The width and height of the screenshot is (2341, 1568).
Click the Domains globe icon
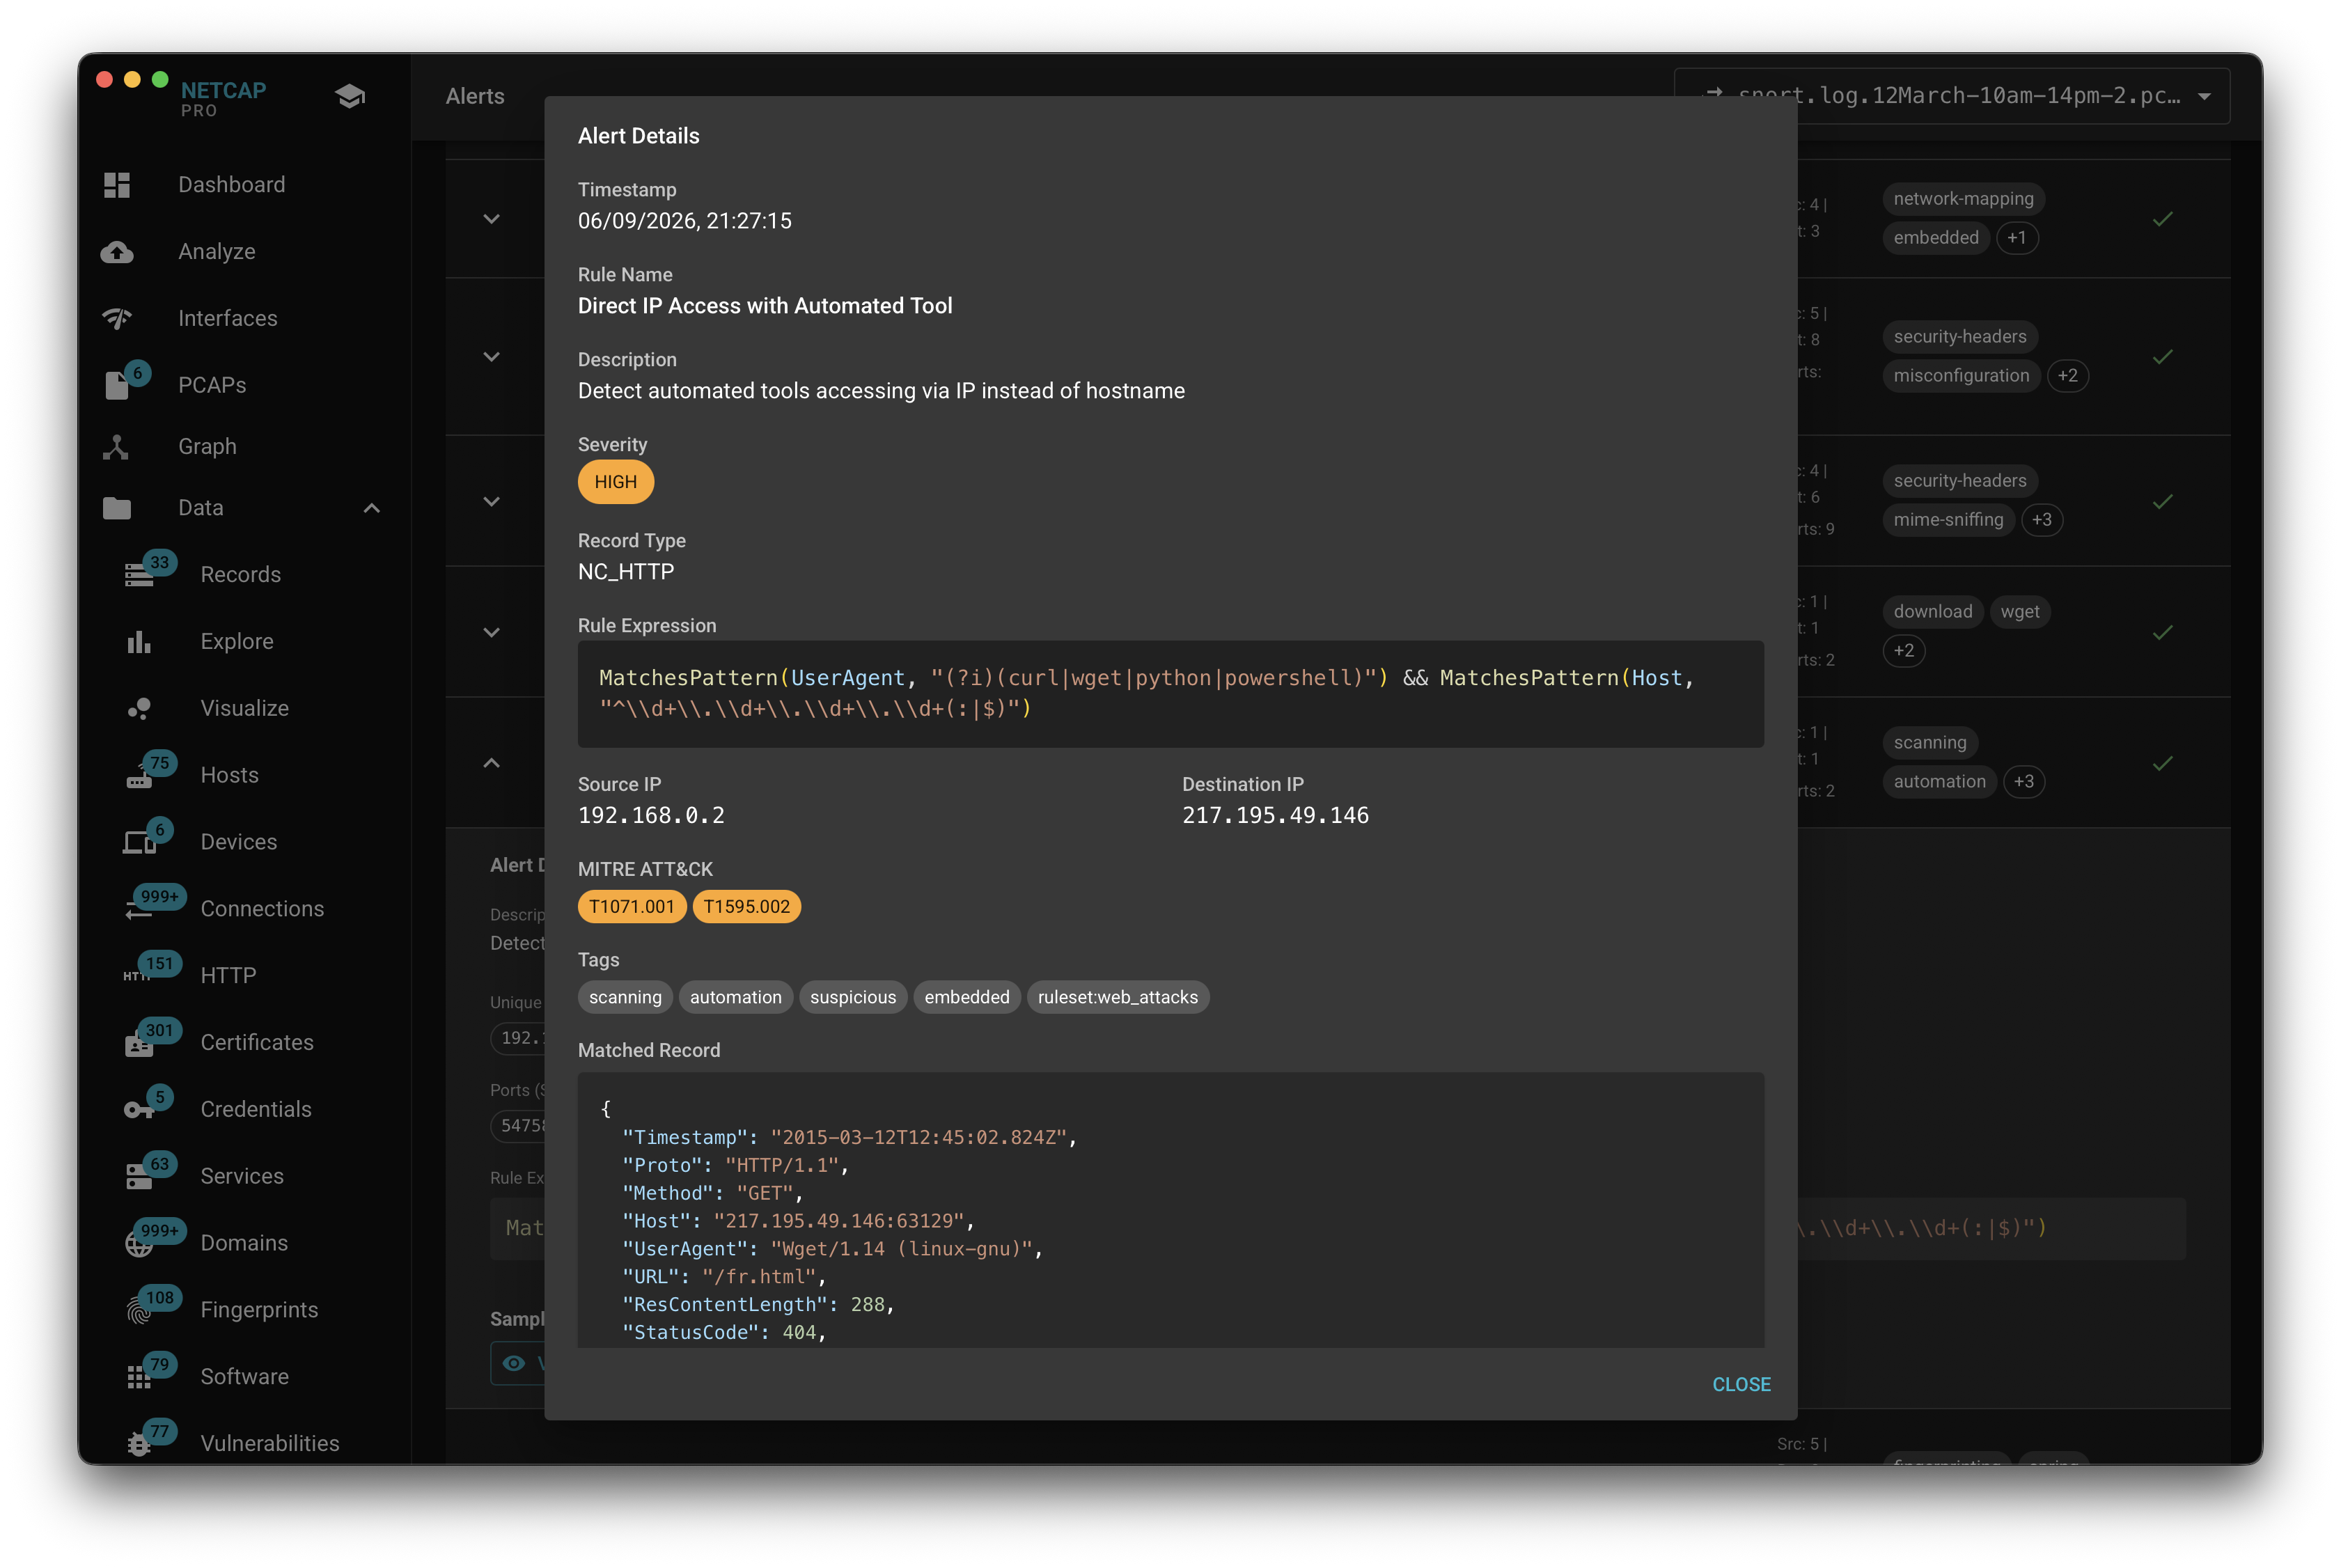(x=139, y=1244)
